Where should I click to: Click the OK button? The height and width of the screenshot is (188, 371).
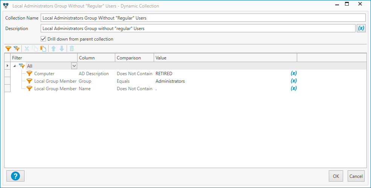tap(336, 176)
